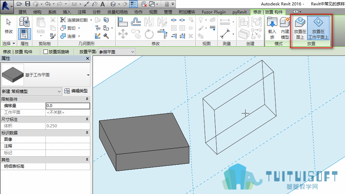Open the default 3D view house icon
This screenshot has width=345, height=194.
point(113,4)
